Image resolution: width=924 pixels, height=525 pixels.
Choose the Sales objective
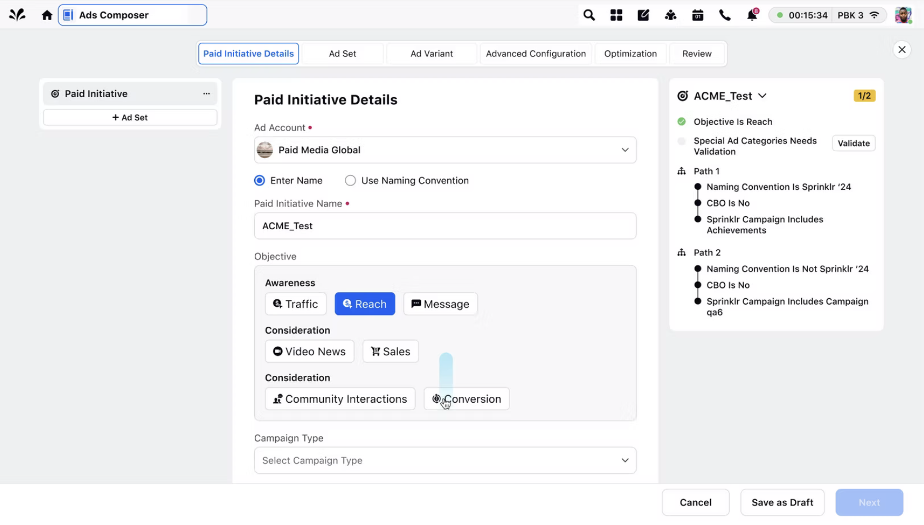pos(390,351)
